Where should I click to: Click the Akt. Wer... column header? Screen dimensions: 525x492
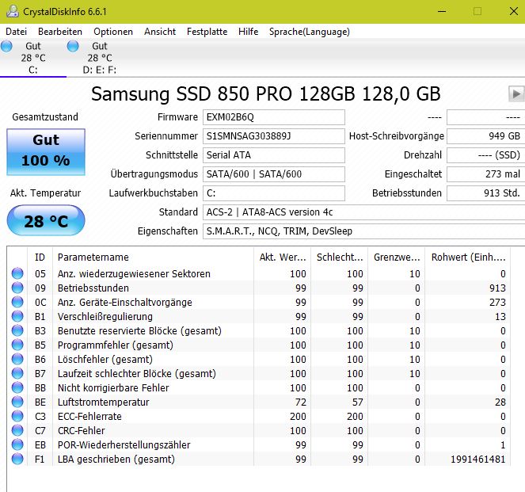(283, 257)
